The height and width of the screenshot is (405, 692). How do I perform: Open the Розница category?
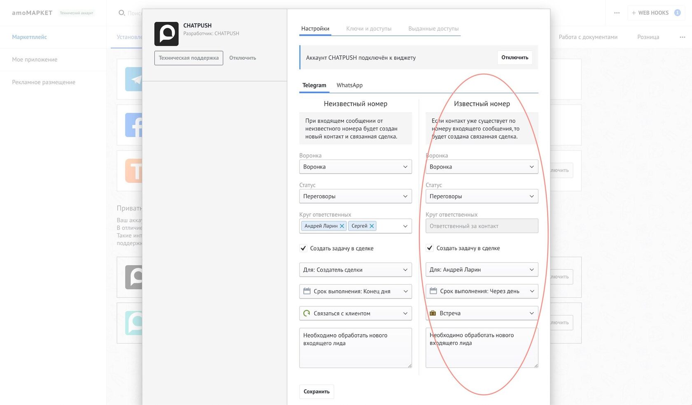tap(648, 37)
